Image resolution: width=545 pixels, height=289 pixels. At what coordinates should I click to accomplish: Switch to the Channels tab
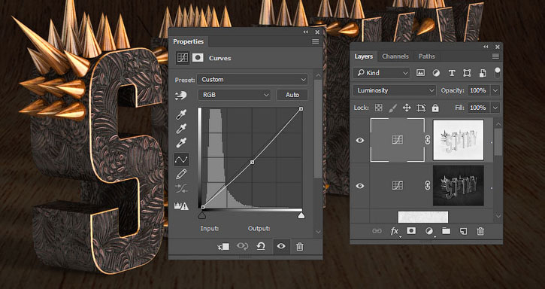click(395, 56)
